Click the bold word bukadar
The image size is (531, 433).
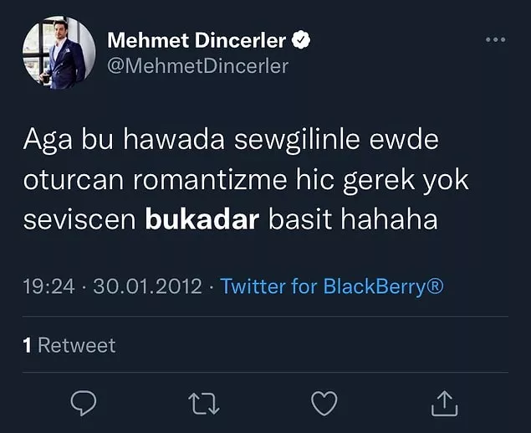pos(203,220)
